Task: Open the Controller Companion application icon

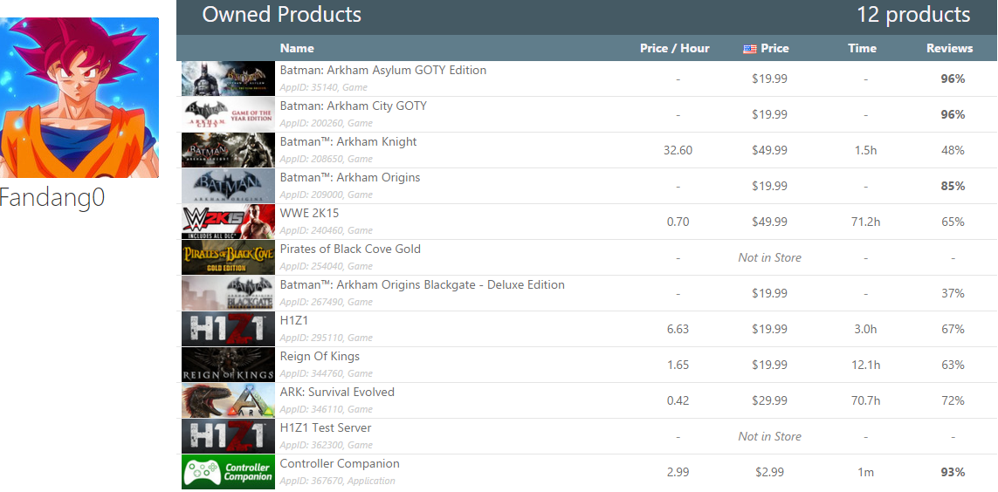Action: coord(228,472)
